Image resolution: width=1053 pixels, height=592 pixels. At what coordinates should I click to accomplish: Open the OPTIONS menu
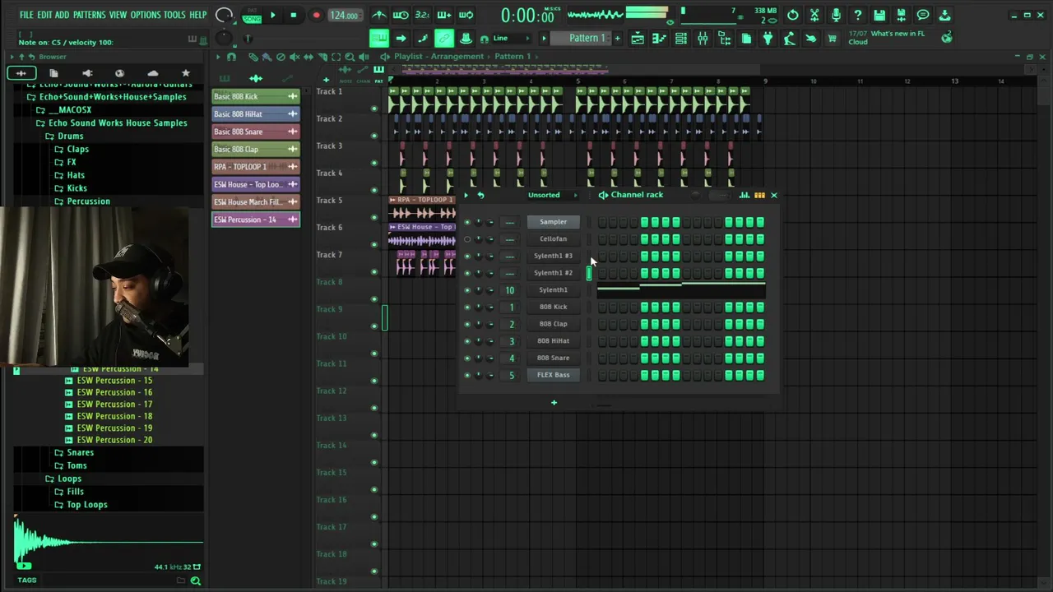(x=146, y=15)
